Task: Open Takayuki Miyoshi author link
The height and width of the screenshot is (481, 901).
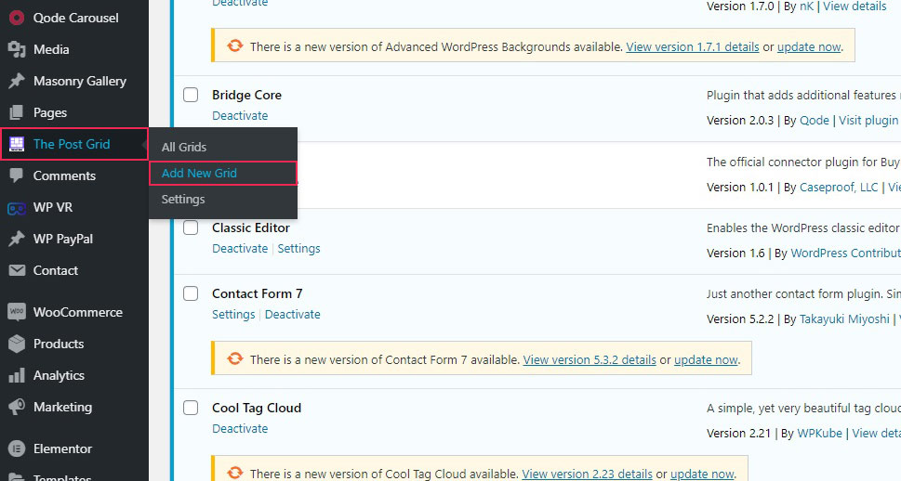Action: coord(844,319)
